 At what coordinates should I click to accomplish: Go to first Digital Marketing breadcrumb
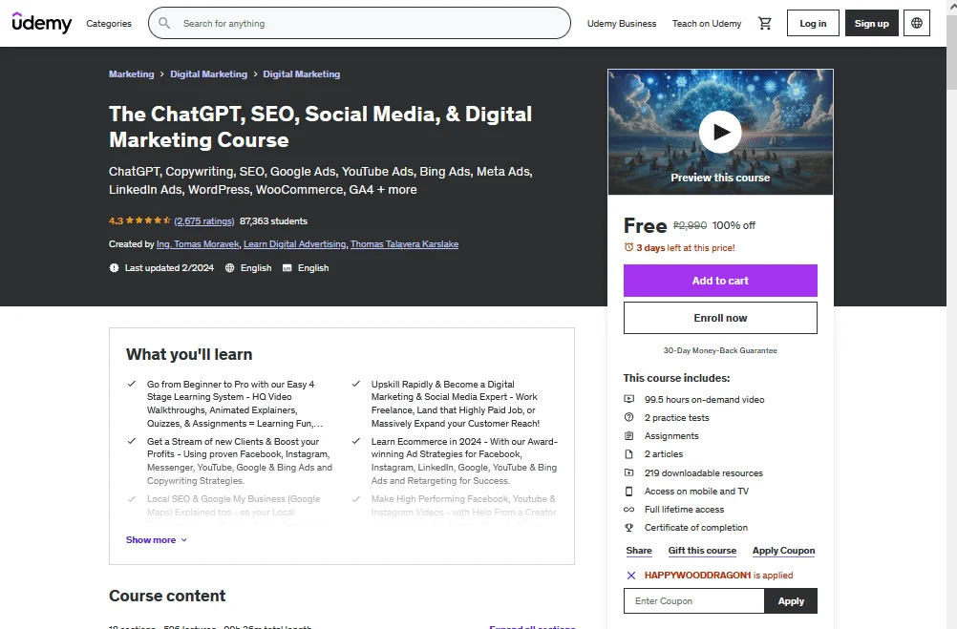[209, 73]
